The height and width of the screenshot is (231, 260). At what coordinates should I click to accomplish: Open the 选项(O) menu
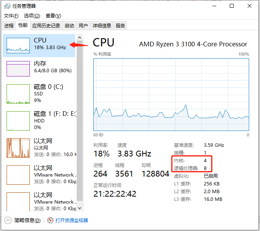[x=32, y=16]
